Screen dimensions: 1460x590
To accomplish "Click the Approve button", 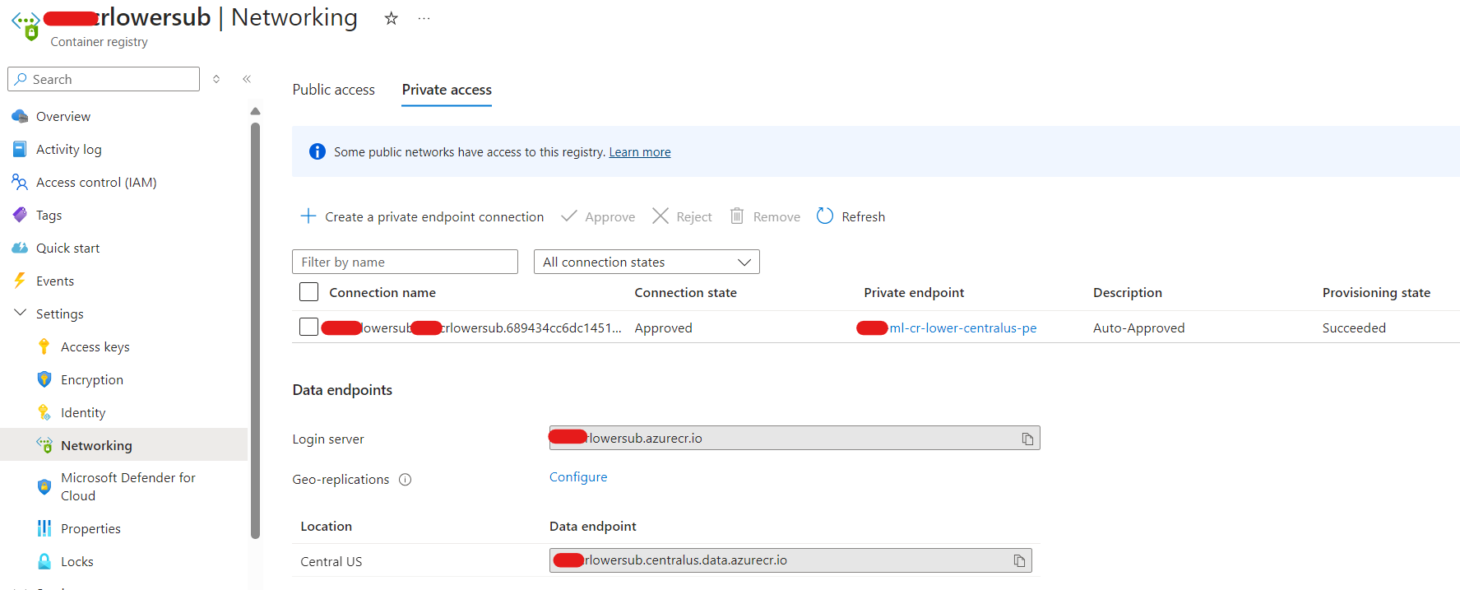I will [x=598, y=216].
